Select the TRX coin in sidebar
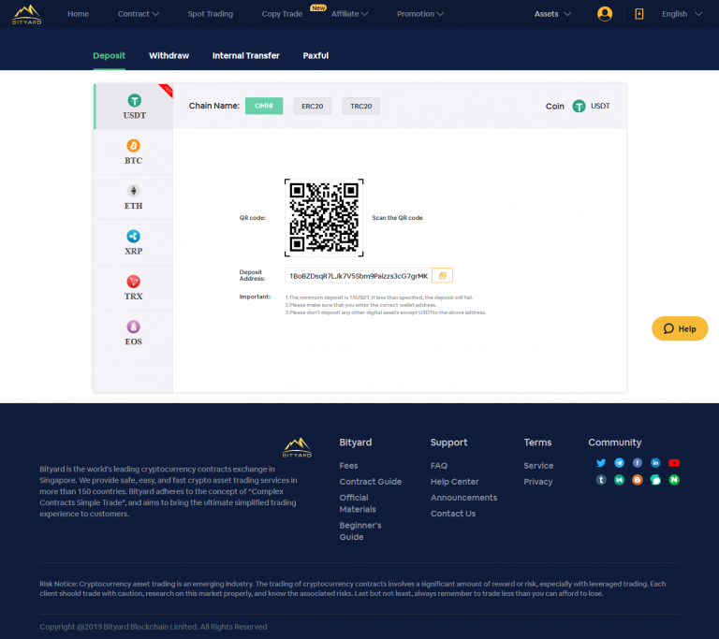The image size is (719, 639). (x=134, y=287)
